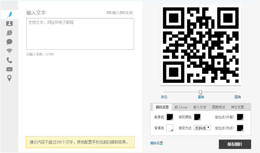Open the 定位点(内点) color swatch

pos(240,128)
